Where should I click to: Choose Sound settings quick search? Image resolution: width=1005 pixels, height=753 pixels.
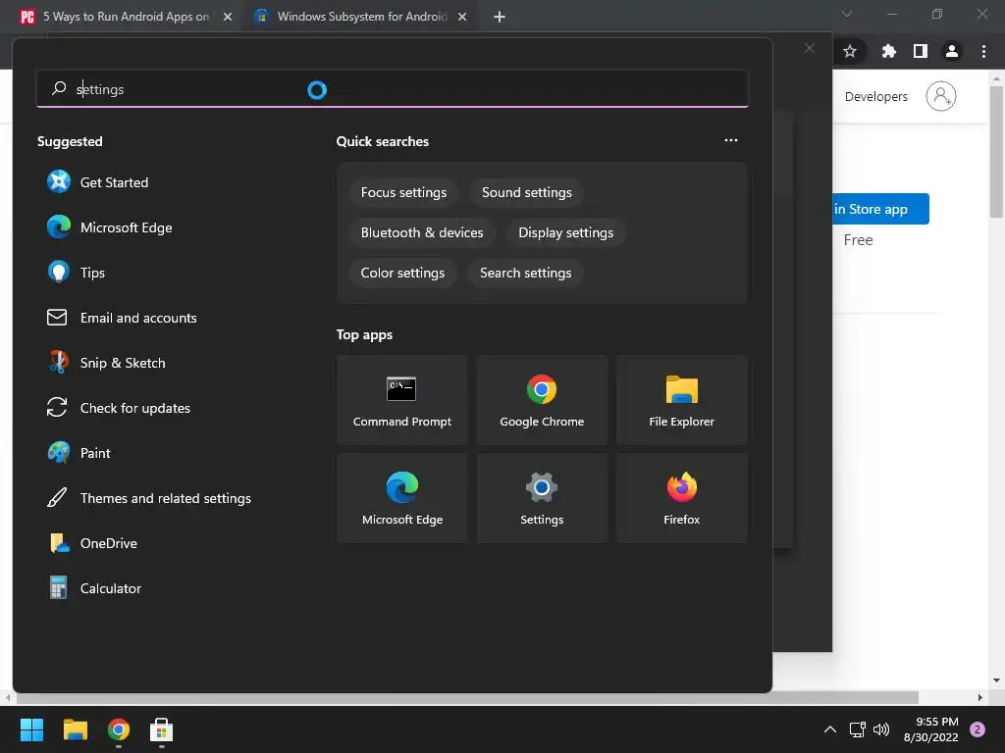526,193
